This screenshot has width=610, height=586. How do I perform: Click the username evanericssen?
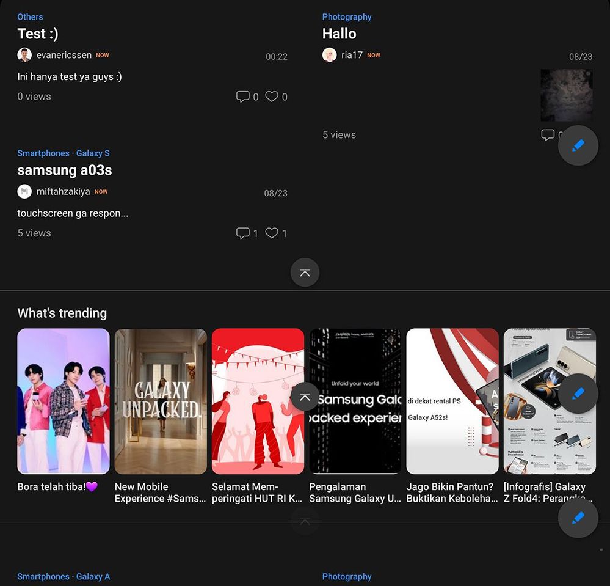point(64,55)
